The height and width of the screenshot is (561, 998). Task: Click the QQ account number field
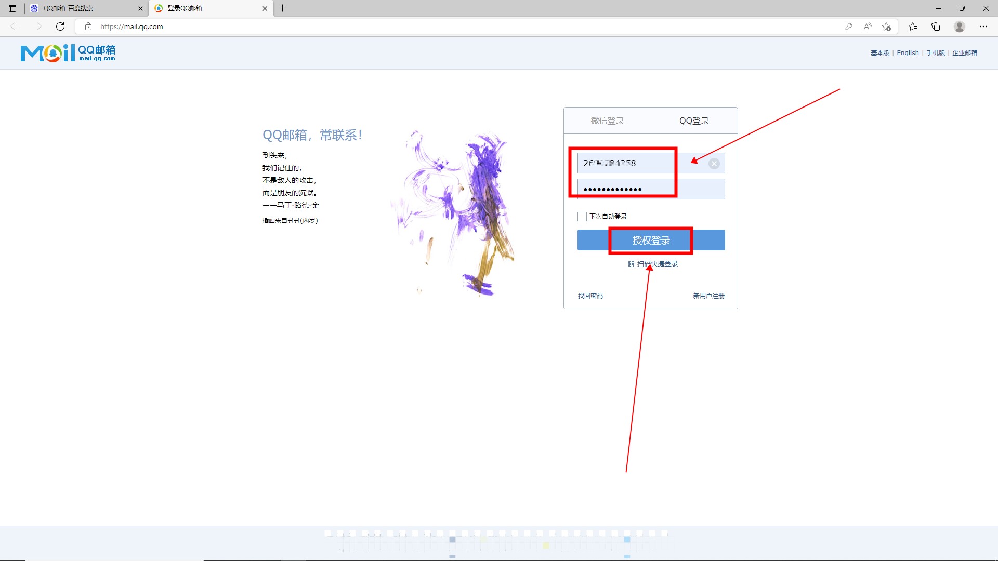pyautogui.click(x=651, y=163)
